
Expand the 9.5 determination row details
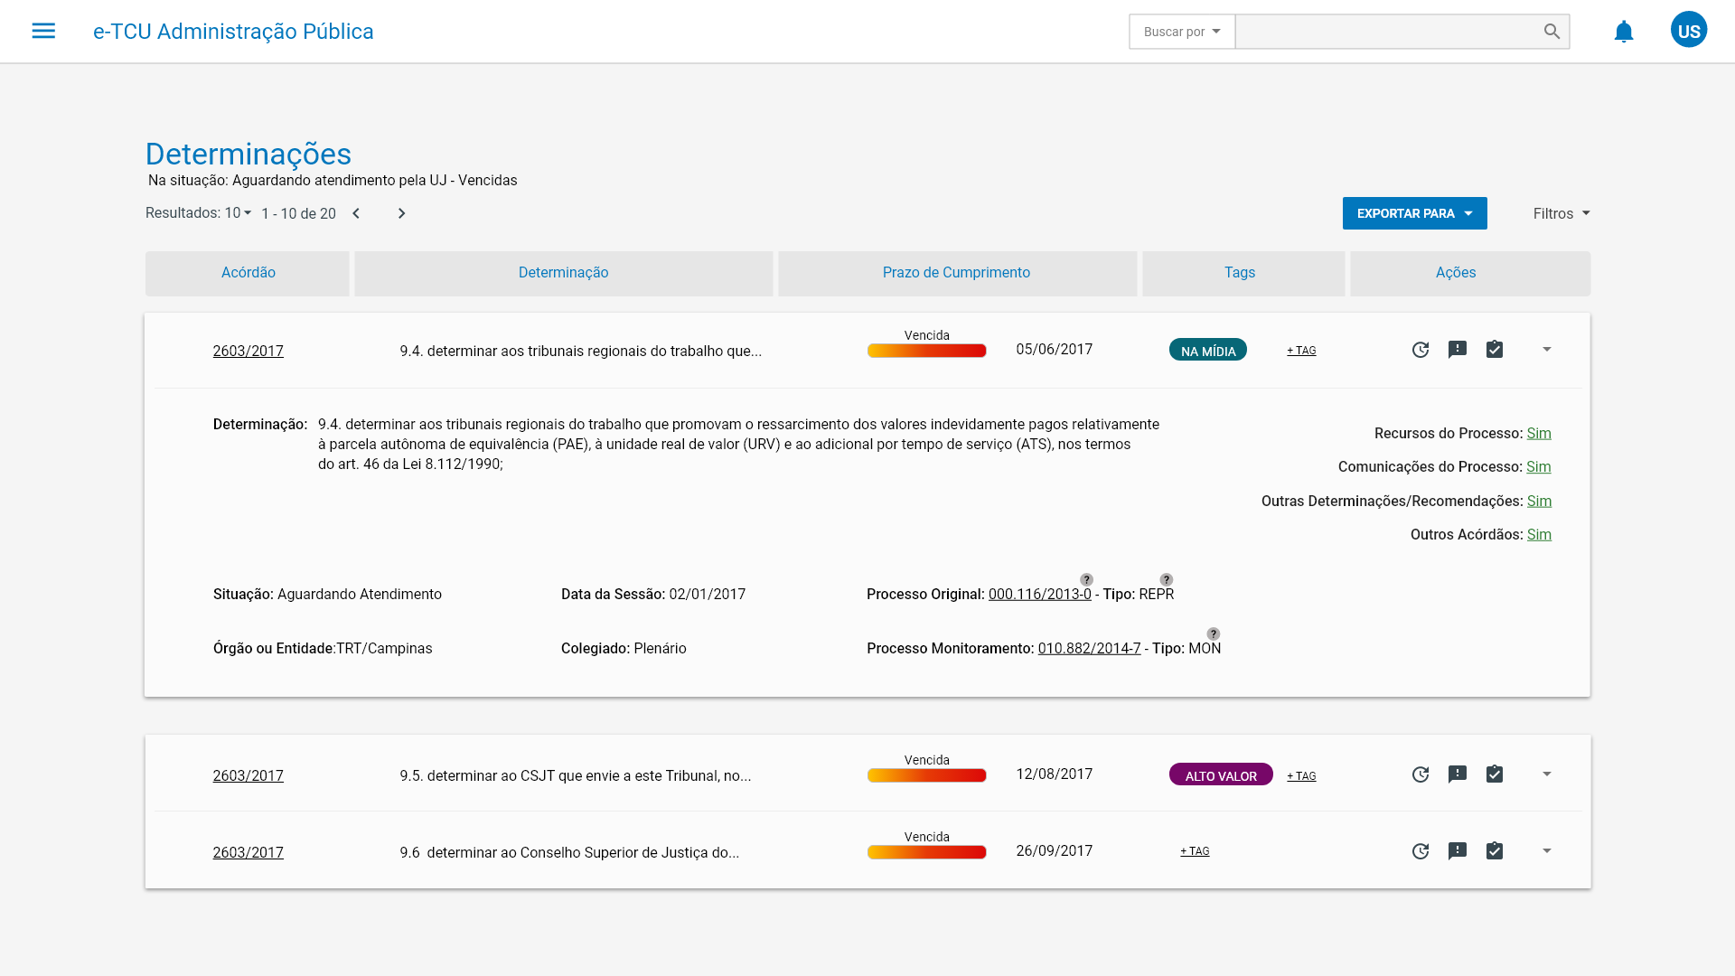click(1547, 774)
